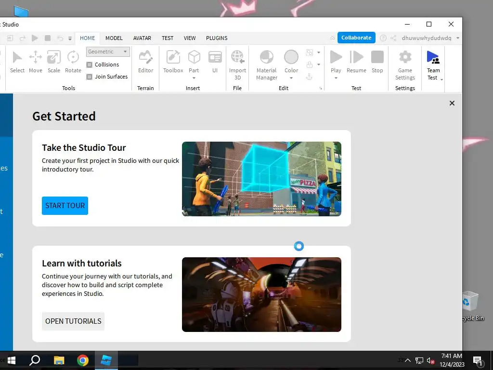Click Import 3D globe icon
The width and height of the screenshot is (493, 370).
coord(237,57)
